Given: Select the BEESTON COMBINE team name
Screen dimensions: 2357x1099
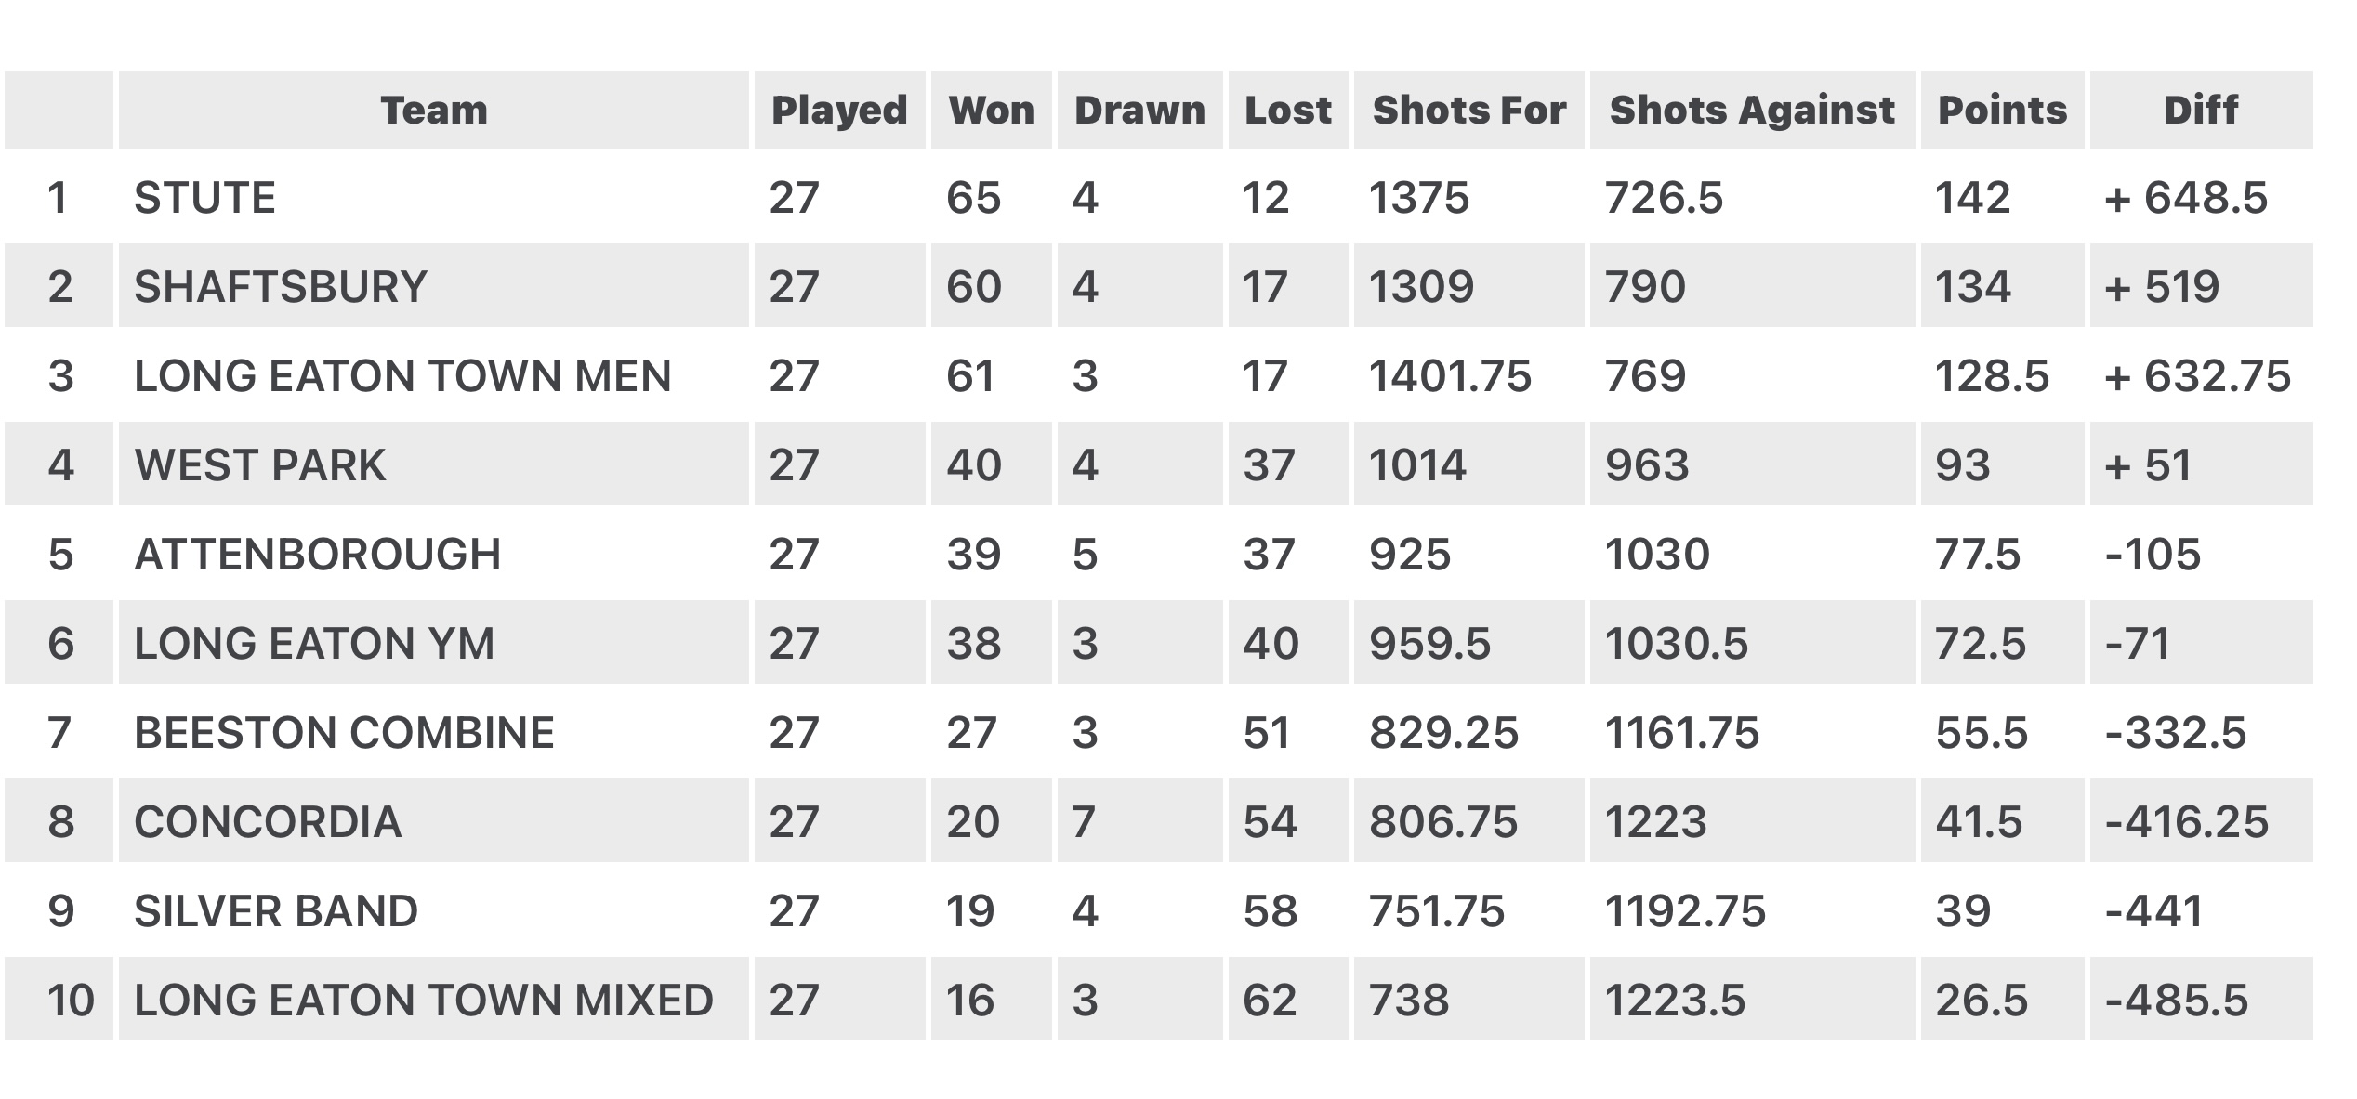Looking at the screenshot, I should 344,732.
